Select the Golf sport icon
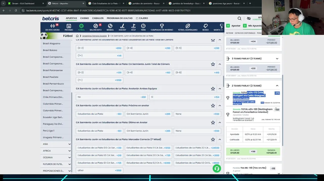This screenshot has height=181, width=324. tap(133, 27)
